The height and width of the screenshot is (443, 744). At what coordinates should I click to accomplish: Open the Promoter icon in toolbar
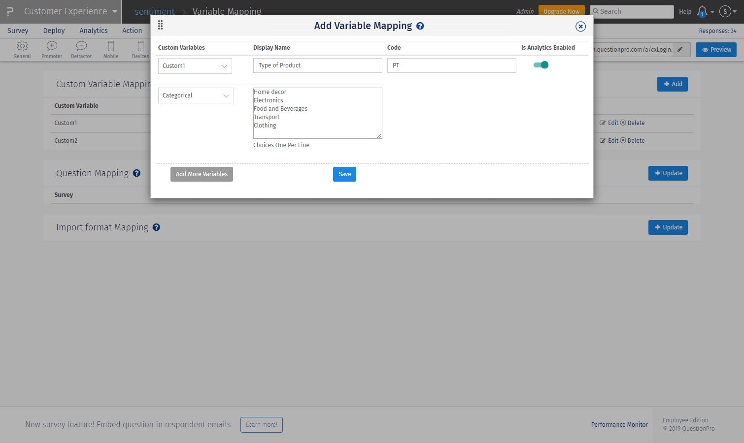pyautogui.click(x=52, y=46)
